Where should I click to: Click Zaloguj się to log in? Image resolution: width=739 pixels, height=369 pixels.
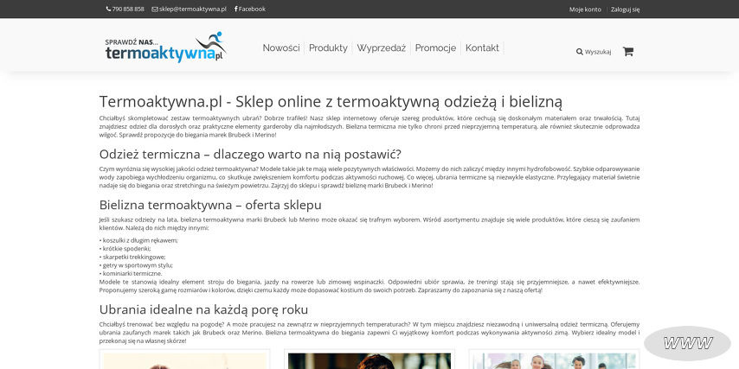click(x=625, y=10)
